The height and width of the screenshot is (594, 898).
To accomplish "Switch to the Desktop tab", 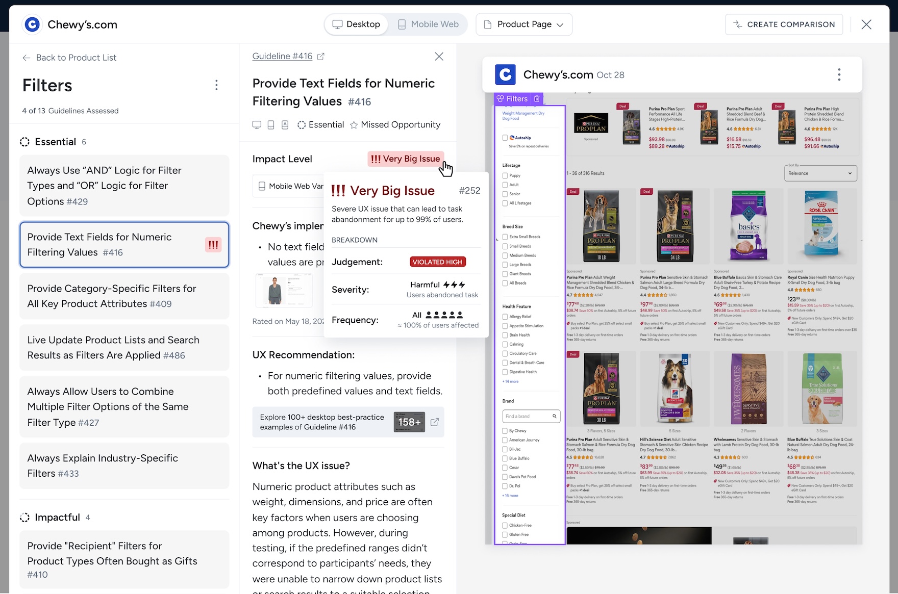I will point(356,24).
